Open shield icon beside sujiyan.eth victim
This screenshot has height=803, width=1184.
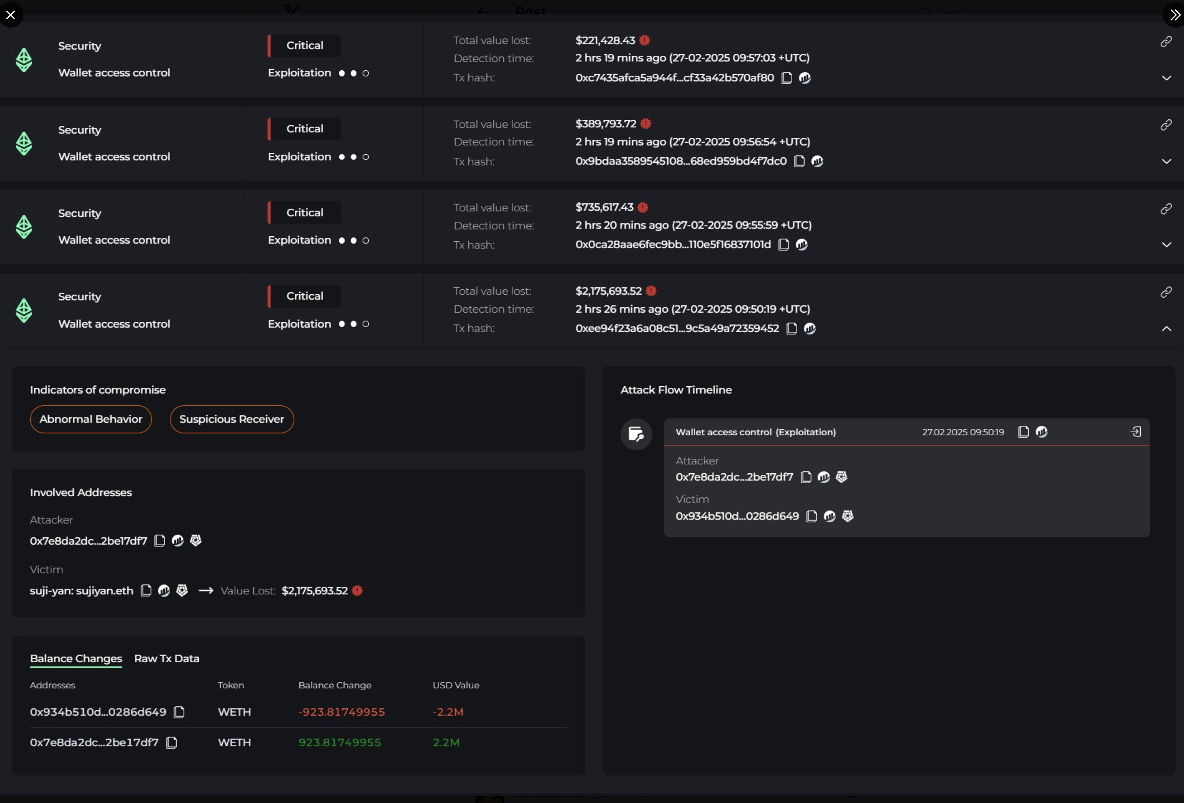182,591
